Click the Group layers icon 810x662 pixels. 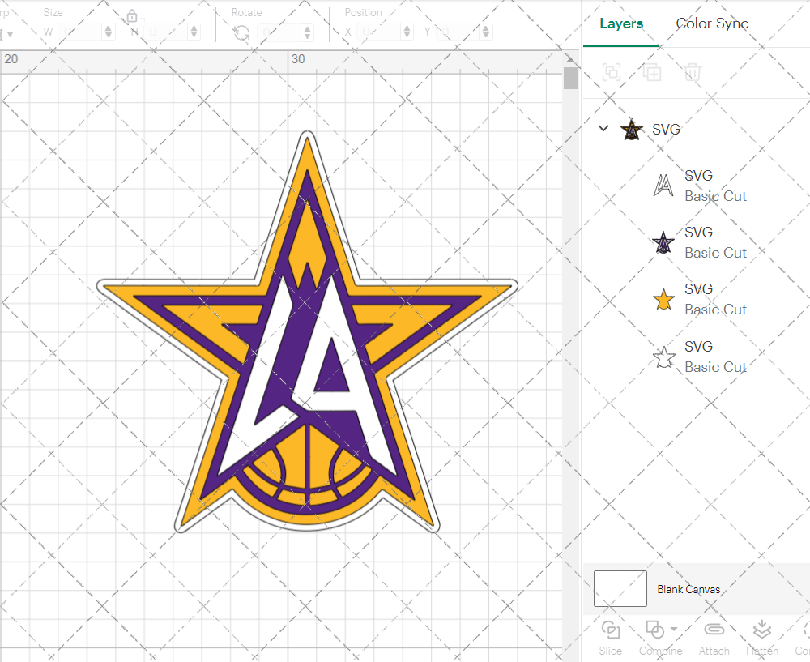pos(612,72)
